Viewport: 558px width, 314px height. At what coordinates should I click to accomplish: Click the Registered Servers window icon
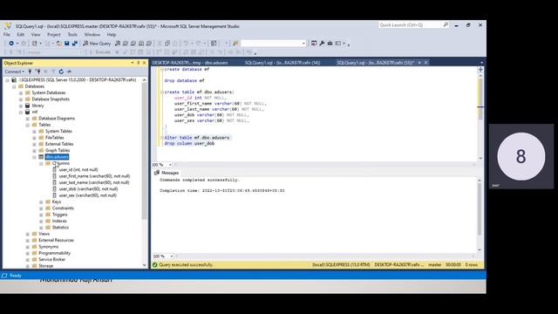(x=314, y=43)
